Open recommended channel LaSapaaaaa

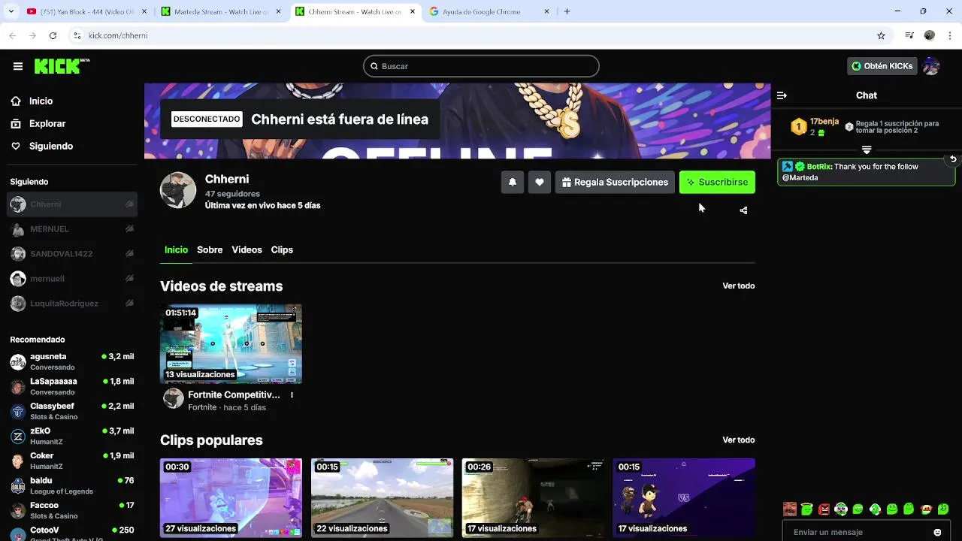(x=72, y=386)
